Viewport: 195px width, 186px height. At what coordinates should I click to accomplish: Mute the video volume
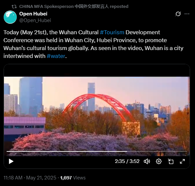click(147, 161)
